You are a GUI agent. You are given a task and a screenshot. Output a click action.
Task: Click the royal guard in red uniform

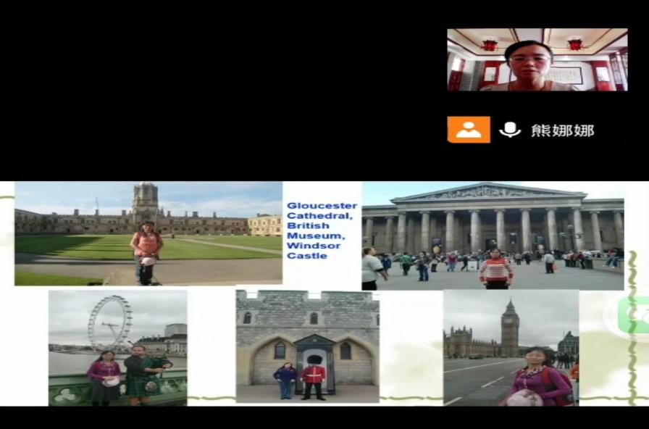coord(314,377)
